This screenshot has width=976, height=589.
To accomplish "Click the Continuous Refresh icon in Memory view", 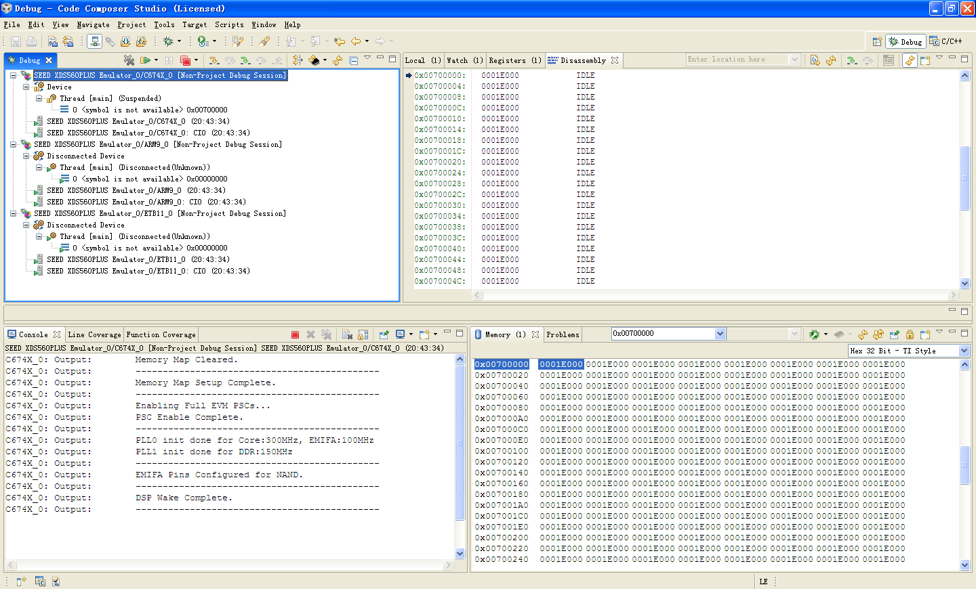I will tap(878, 334).
